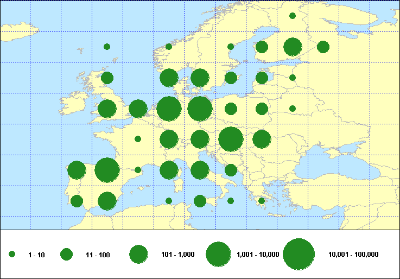Screen dimensions: 400x279
Task: Click the smallest legend circle for 1 - 10
Action: (x=12, y=254)
